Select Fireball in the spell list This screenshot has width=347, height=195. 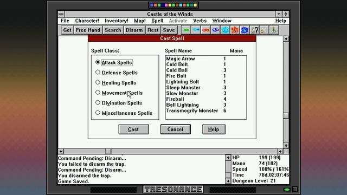[x=206, y=99]
